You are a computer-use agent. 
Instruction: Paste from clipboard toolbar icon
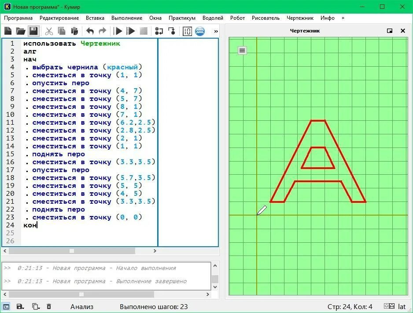(x=74, y=31)
